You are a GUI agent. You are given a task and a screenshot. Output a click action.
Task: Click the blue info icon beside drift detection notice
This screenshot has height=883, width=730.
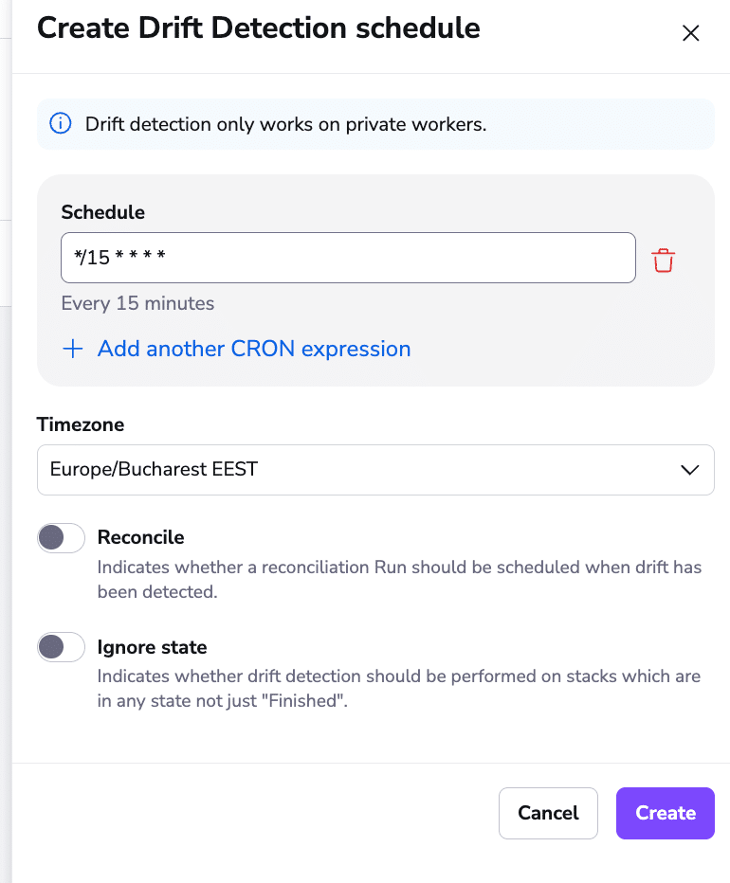(60, 123)
